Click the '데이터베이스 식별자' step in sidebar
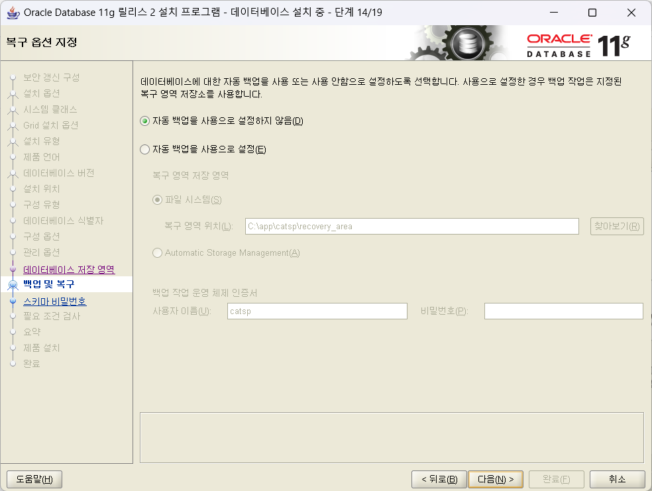 (x=63, y=221)
